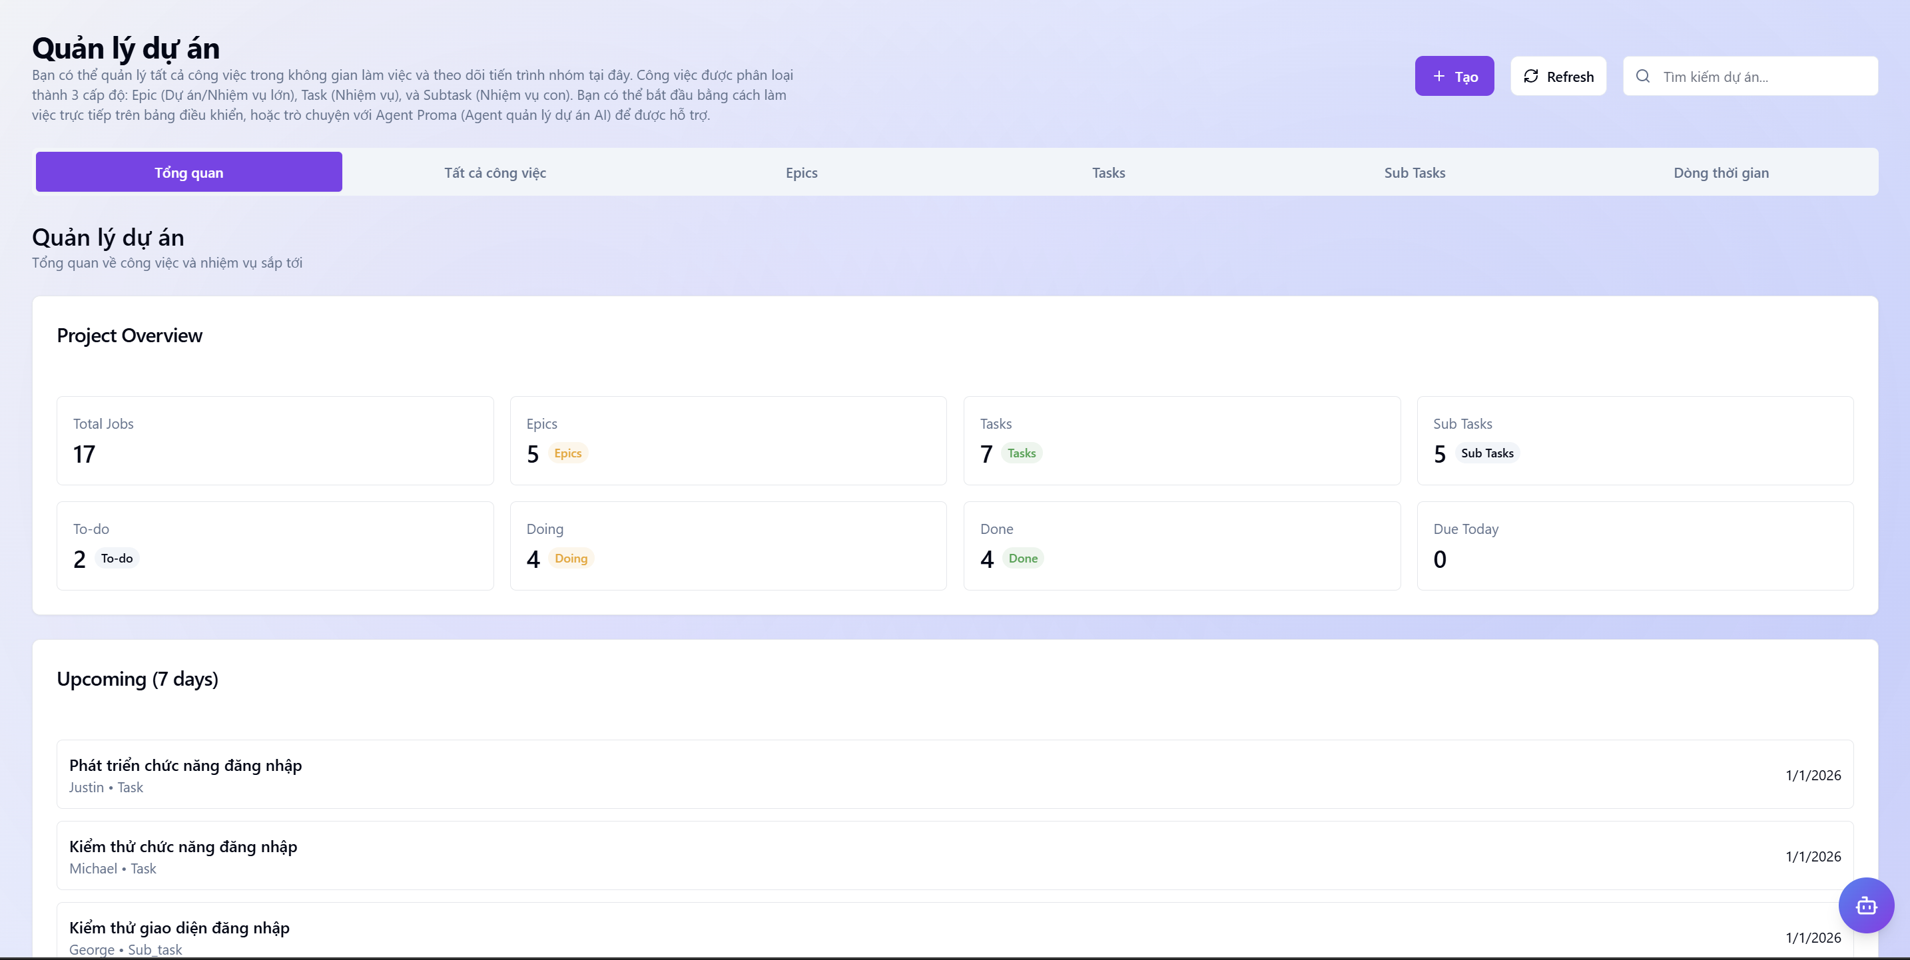The image size is (1910, 960).
Task: Open the AI agent chat bot icon
Action: click(1865, 905)
